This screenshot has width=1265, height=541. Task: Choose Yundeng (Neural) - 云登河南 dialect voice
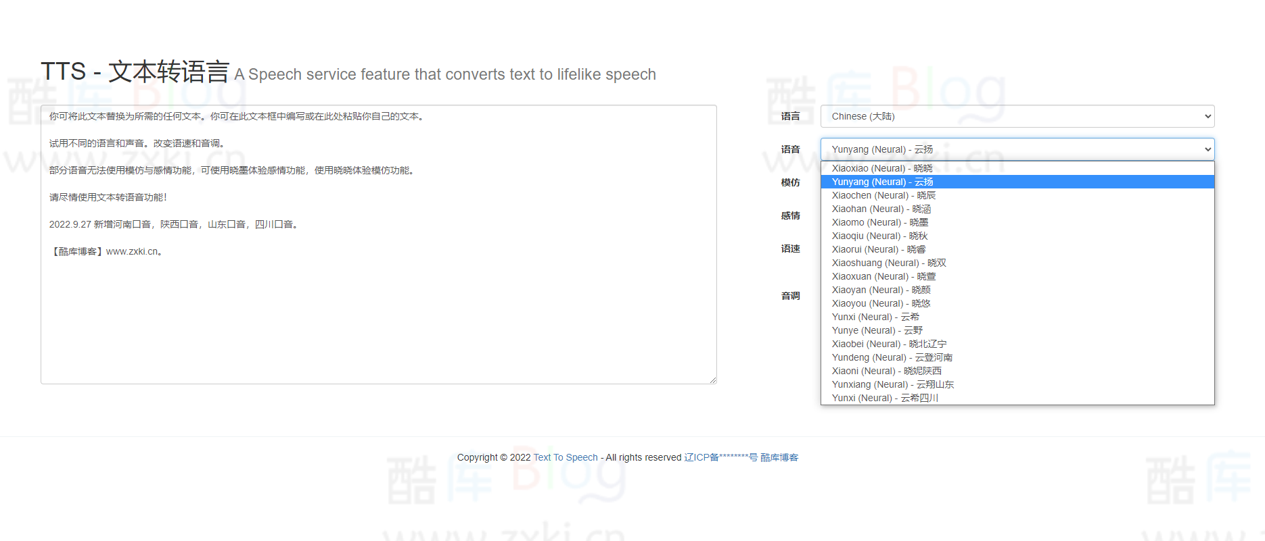click(x=892, y=357)
